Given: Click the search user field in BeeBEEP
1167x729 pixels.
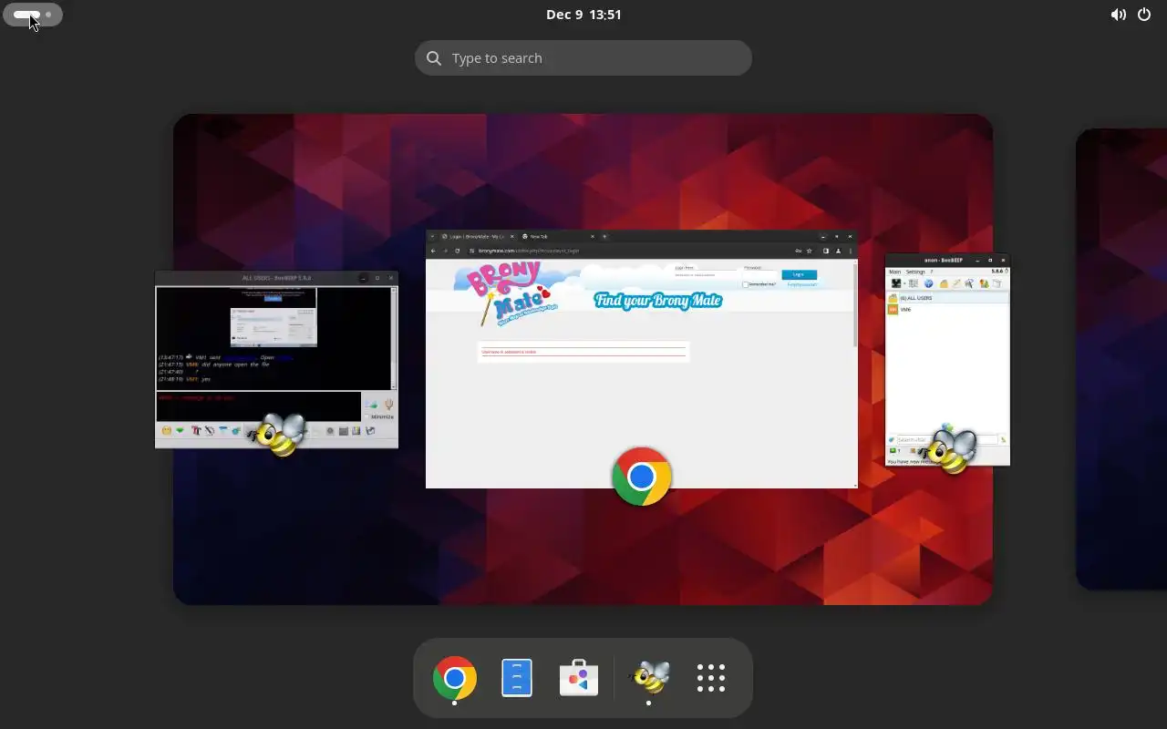Looking at the screenshot, I should (x=947, y=440).
